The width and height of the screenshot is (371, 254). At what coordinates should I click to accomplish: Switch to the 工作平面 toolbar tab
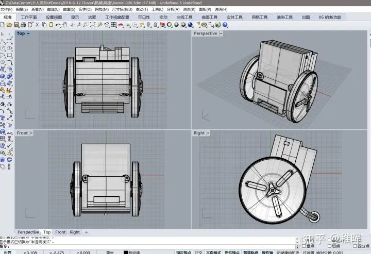(29, 18)
